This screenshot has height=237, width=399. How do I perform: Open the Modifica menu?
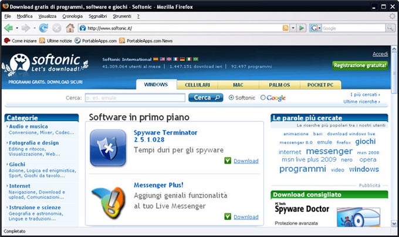pos(25,16)
